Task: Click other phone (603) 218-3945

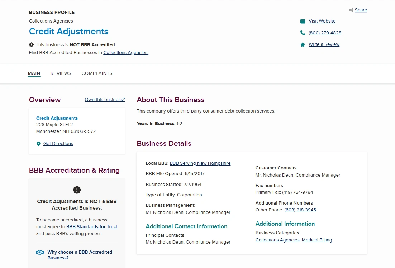Action: pos(300,210)
